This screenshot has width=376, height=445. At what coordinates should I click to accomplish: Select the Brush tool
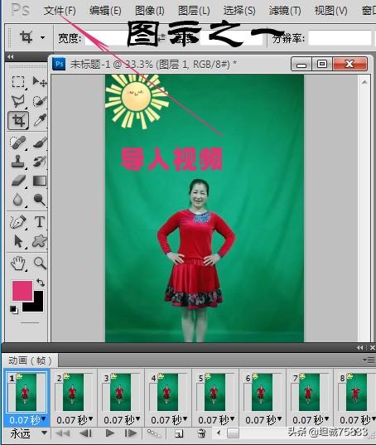point(40,143)
